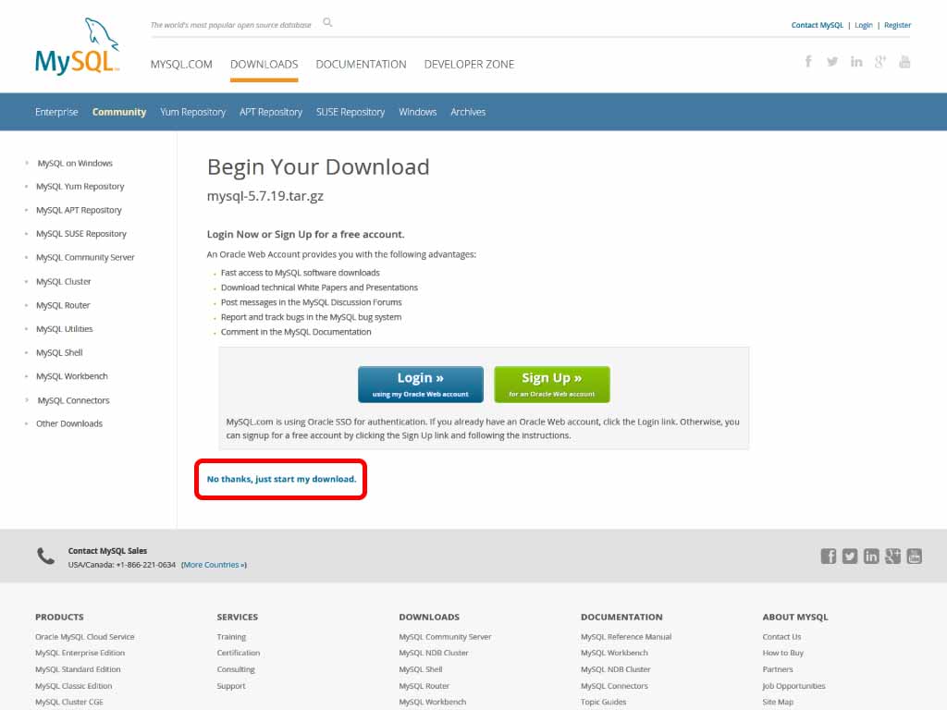
Task: Open Site Map footer link
Action: pos(778,702)
